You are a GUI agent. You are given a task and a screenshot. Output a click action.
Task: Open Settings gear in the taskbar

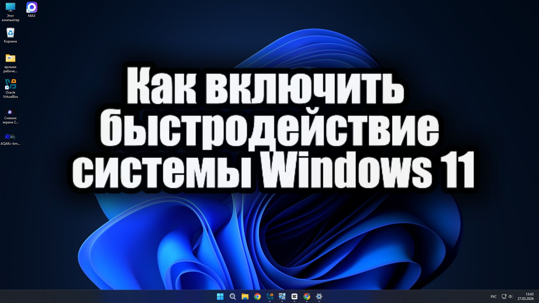319,296
